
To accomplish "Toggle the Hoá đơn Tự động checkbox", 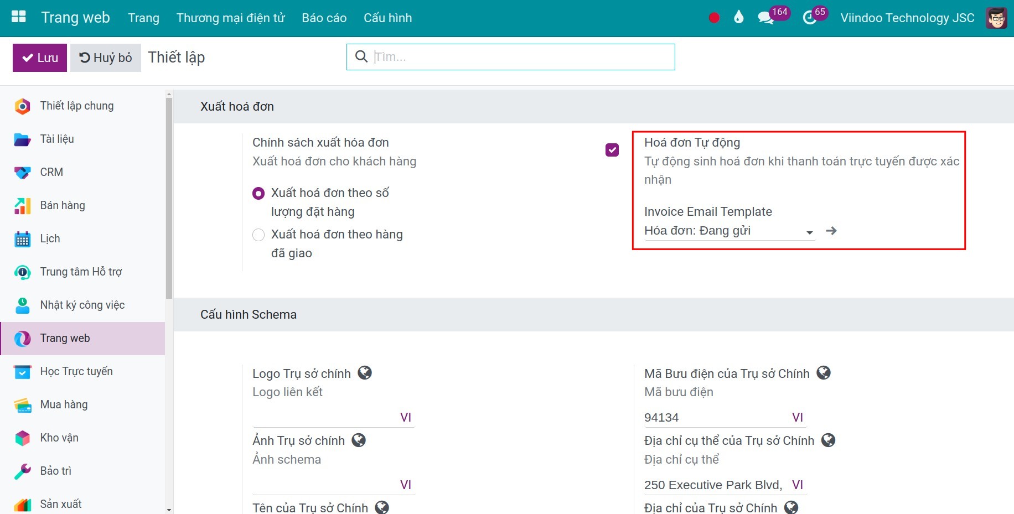I will coord(612,150).
